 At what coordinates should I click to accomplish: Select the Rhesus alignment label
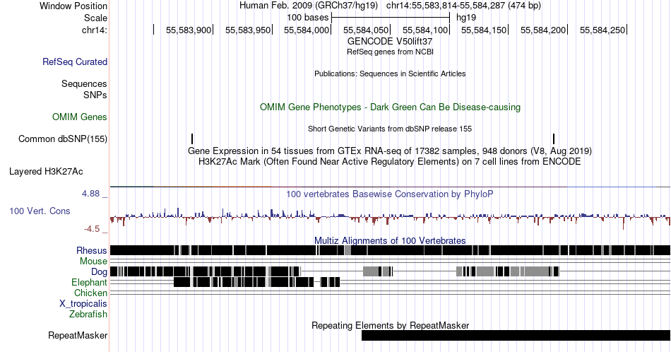tap(92, 250)
